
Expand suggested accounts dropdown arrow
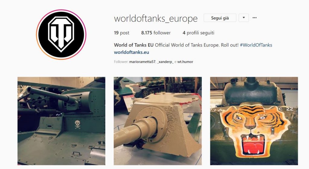click(x=244, y=18)
